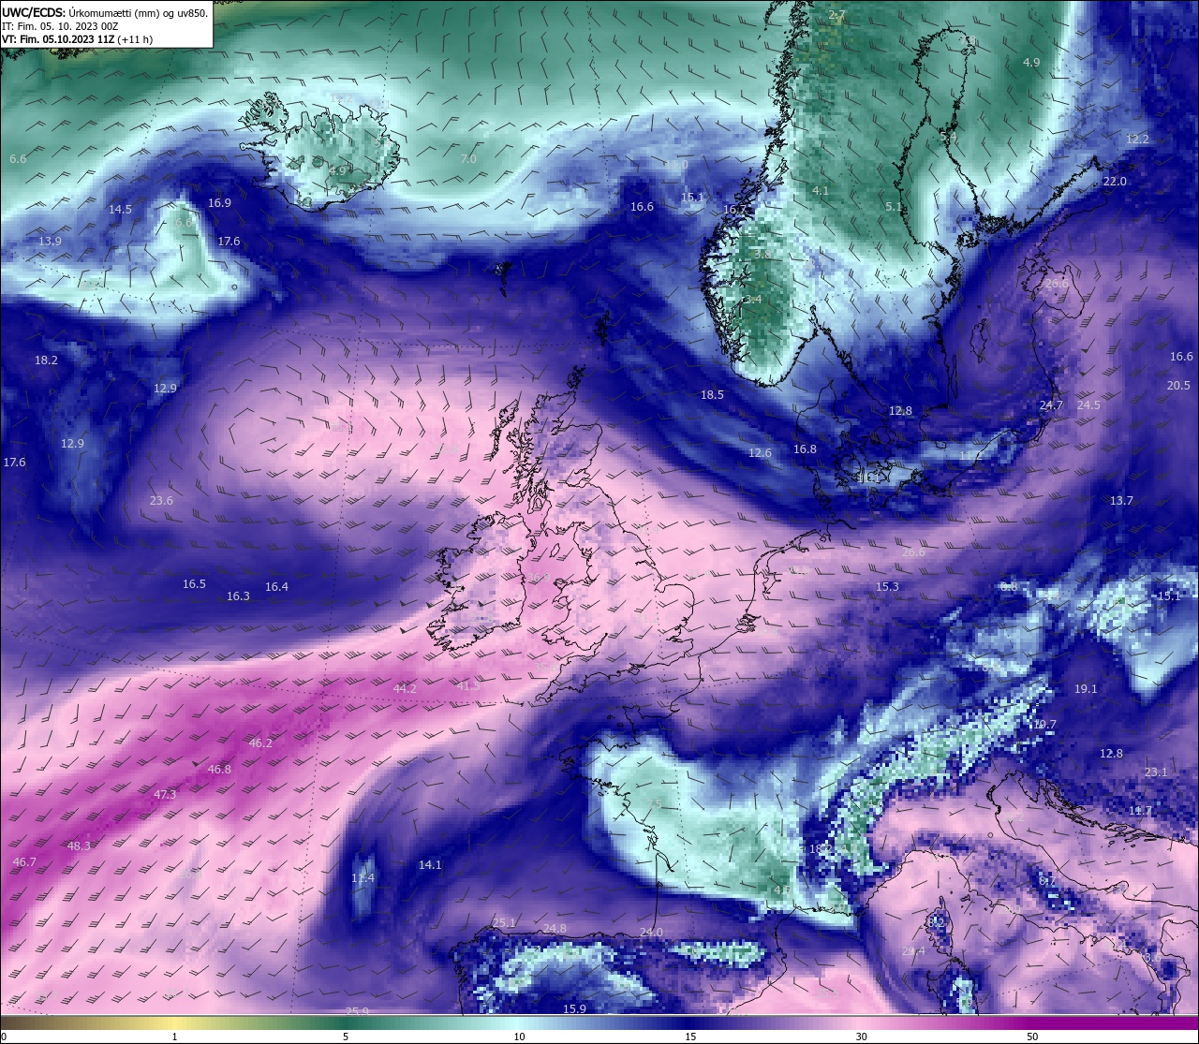Click the map value 4.1 over Norway
Viewport: 1199px width, 1044px height.
click(821, 190)
